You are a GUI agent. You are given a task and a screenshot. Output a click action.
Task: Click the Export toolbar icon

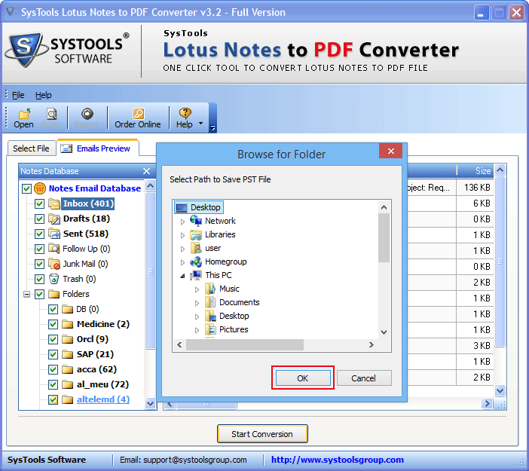pos(87,114)
